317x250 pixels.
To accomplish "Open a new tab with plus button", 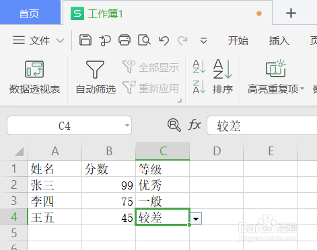I will (x=291, y=13).
